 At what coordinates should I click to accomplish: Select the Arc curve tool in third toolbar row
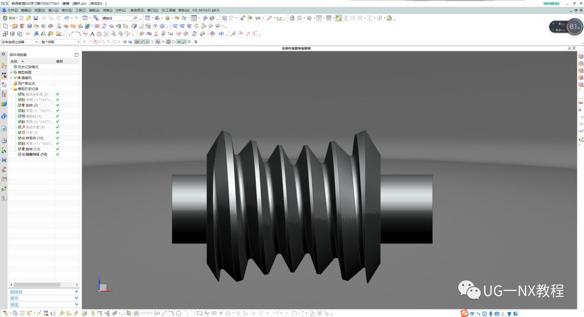click(78, 34)
